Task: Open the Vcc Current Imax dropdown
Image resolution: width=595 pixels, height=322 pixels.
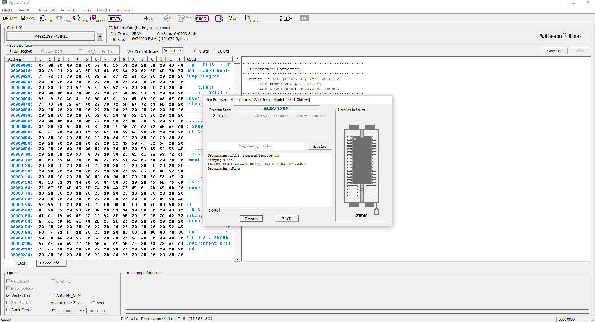Action: click(x=181, y=50)
